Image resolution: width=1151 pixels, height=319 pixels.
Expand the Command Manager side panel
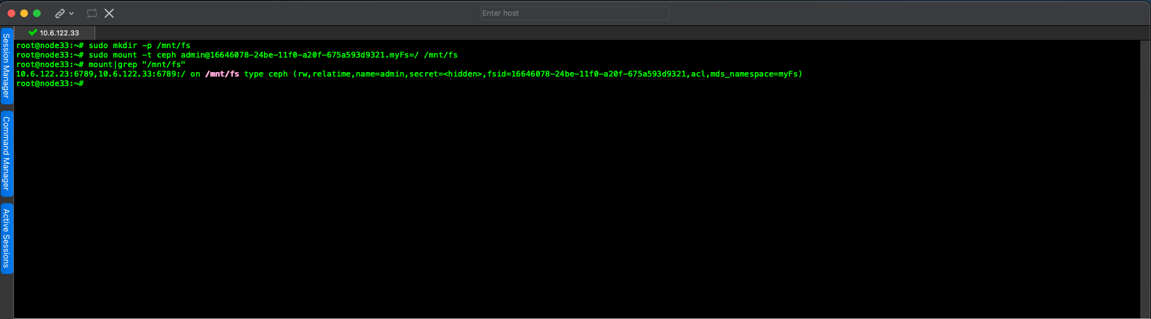(x=6, y=153)
